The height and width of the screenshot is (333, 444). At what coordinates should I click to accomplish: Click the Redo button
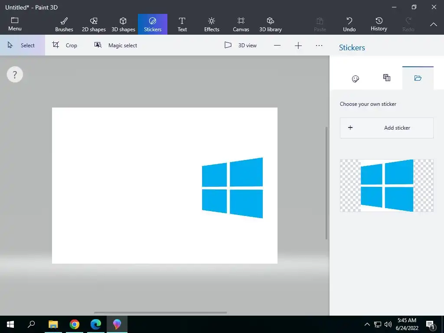coord(408,24)
